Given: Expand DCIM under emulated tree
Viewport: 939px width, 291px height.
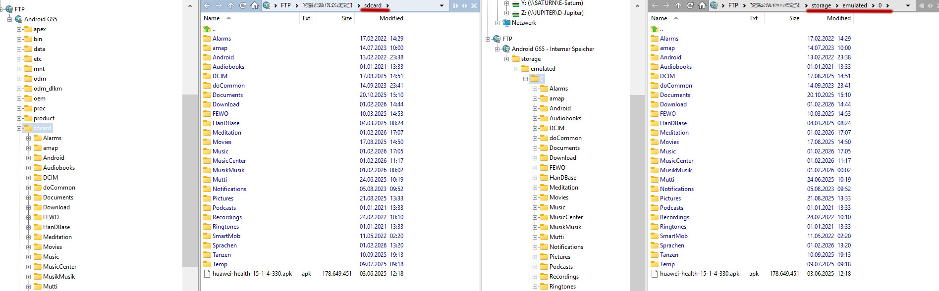Looking at the screenshot, I should point(535,128).
